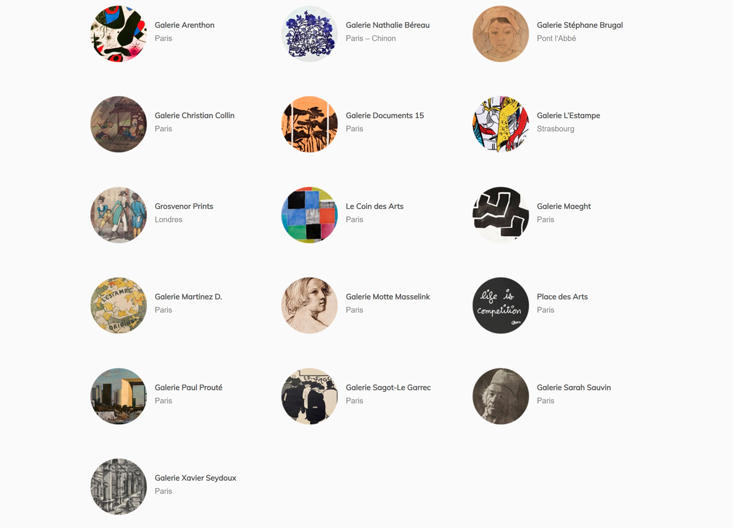Screen dimensions: 733x528
Task: Open the orange tree print of Galerie Documents 15
Action: point(310,124)
